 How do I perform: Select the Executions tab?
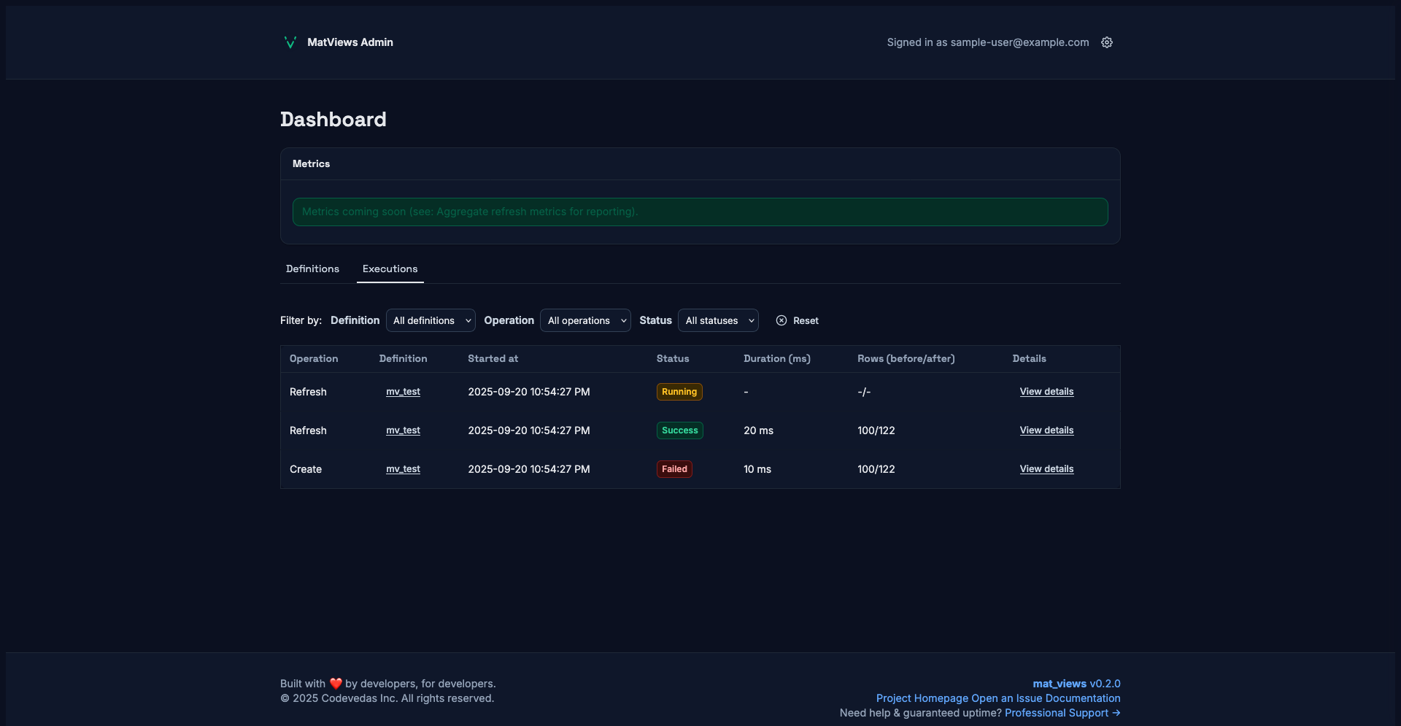(390, 269)
